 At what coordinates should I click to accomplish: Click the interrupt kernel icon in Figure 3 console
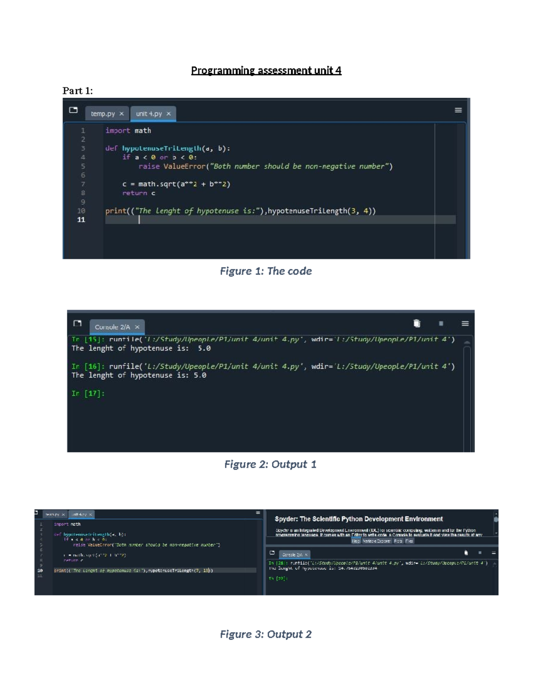pos(480,553)
